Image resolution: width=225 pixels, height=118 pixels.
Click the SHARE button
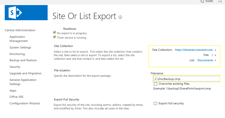[x=209, y=1]
